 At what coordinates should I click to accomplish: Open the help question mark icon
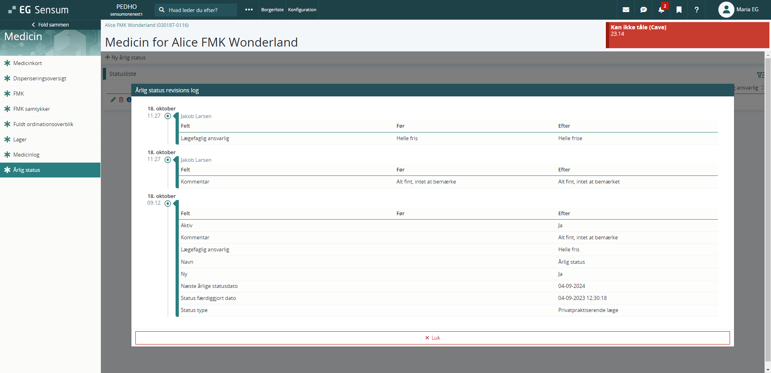(x=697, y=10)
